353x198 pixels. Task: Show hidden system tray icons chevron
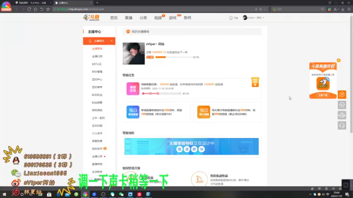[310, 194]
